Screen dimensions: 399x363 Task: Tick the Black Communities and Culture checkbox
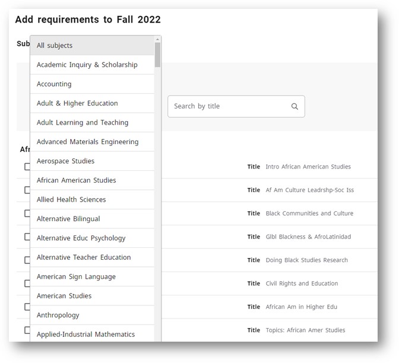tap(27, 214)
